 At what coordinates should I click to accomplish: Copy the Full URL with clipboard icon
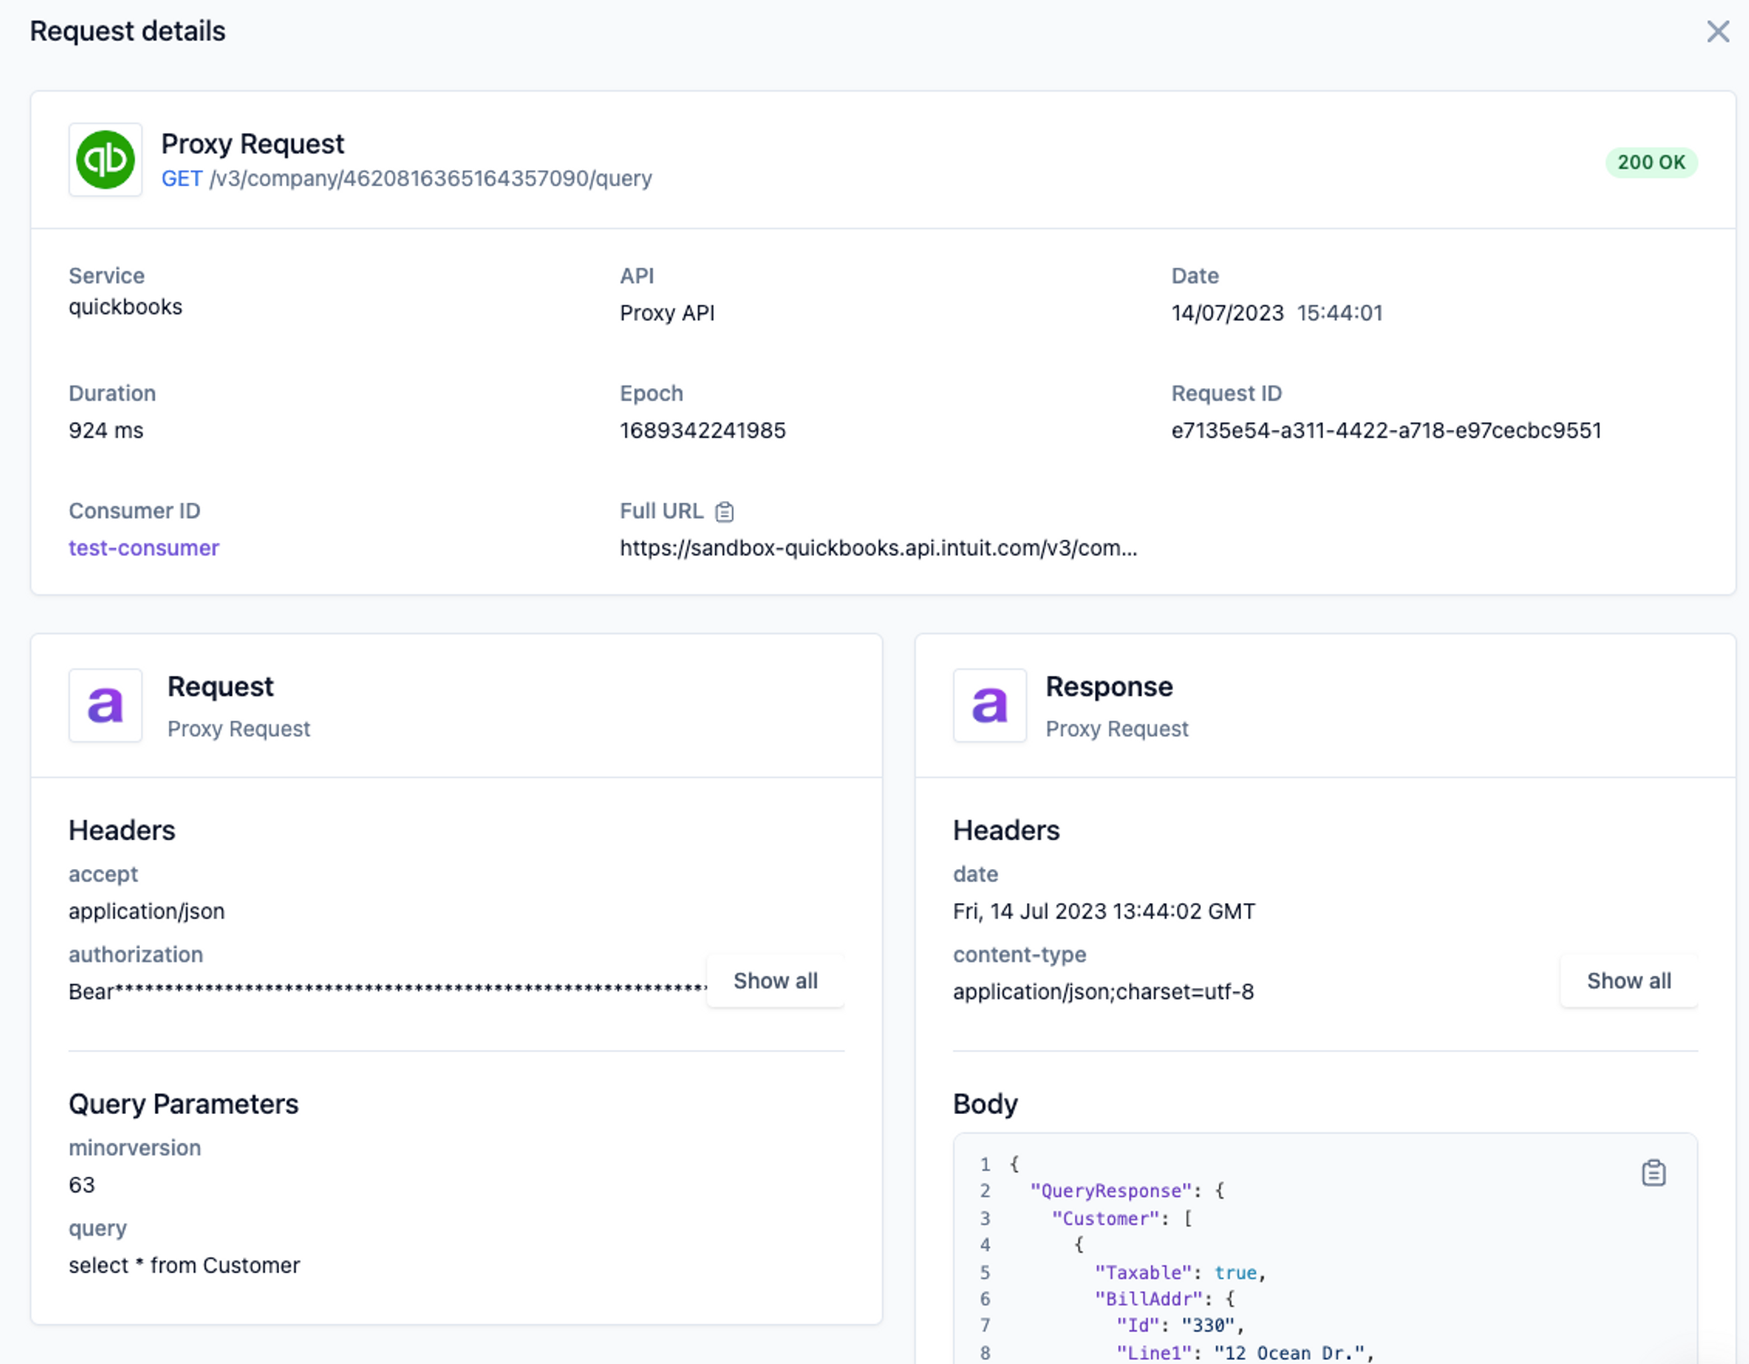[x=724, y=511]
